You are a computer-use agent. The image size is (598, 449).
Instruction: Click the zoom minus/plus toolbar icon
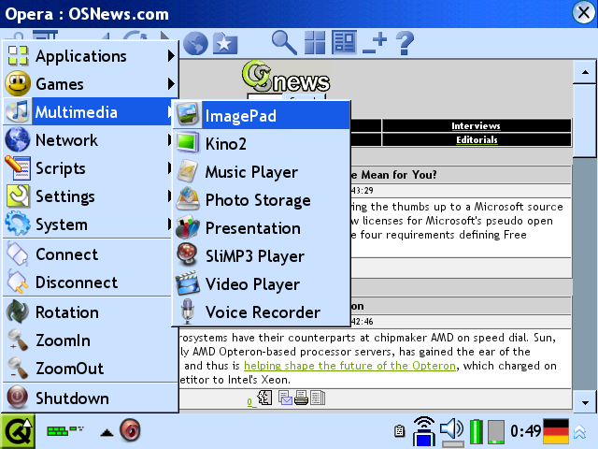375,43
